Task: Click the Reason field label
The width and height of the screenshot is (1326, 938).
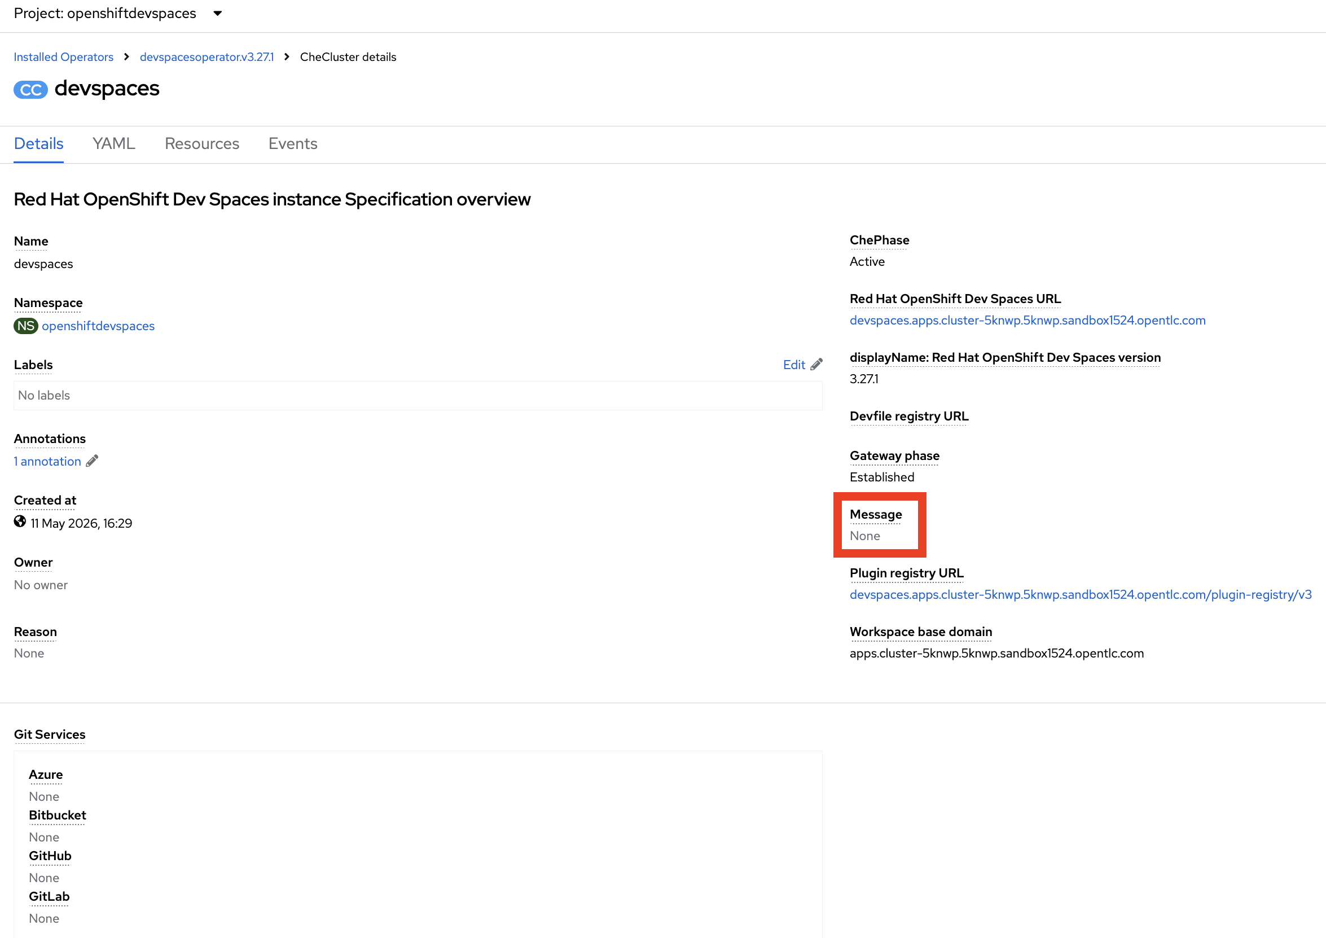Action: point(35,632)
